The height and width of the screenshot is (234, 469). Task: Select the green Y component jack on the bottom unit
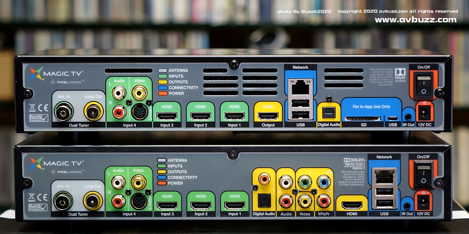[305, 183]
